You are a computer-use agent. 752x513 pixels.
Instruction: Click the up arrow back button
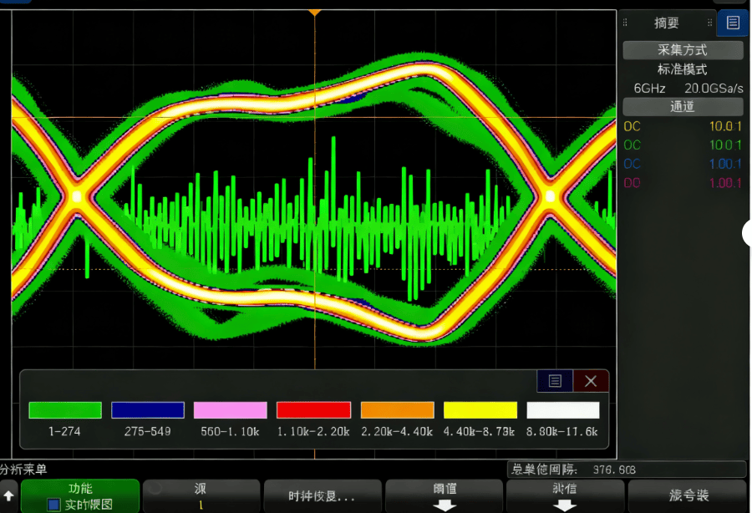click(x=9, y=496)
